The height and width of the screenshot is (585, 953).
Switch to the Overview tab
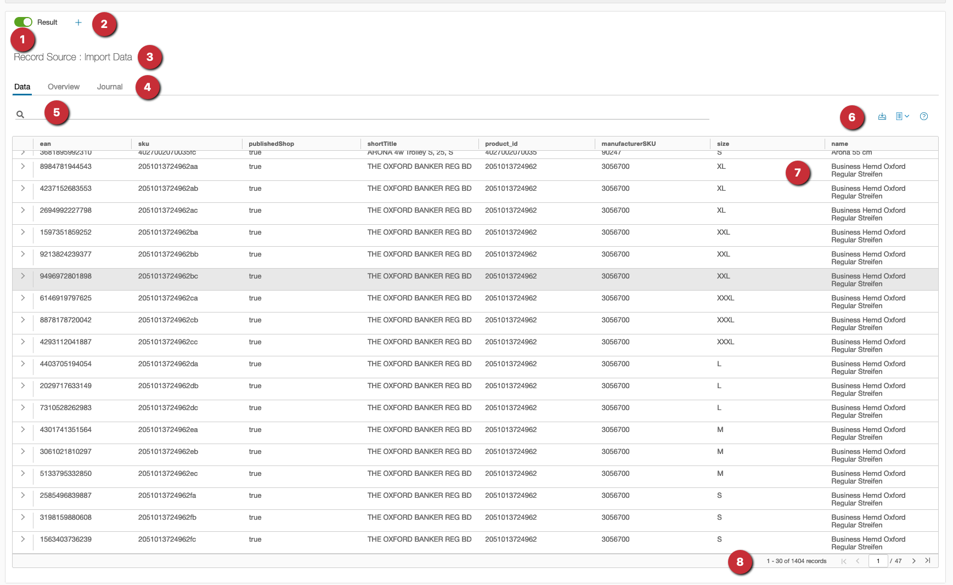coord(64,87)
